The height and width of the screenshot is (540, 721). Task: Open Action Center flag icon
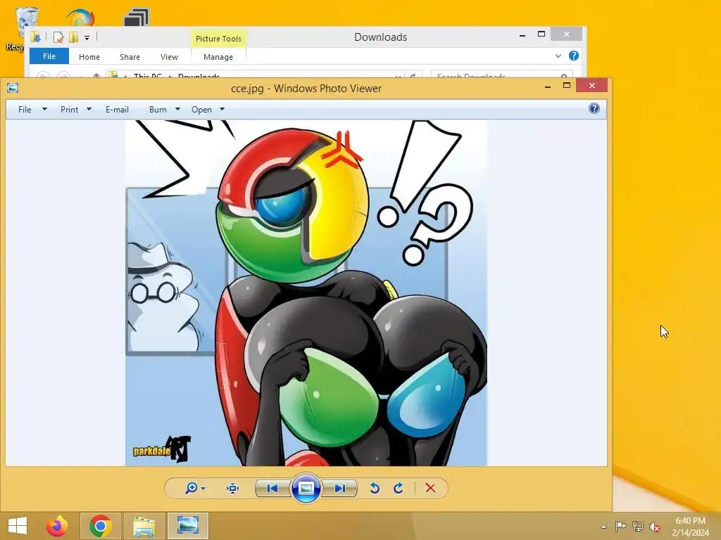[x=620, y=526]
